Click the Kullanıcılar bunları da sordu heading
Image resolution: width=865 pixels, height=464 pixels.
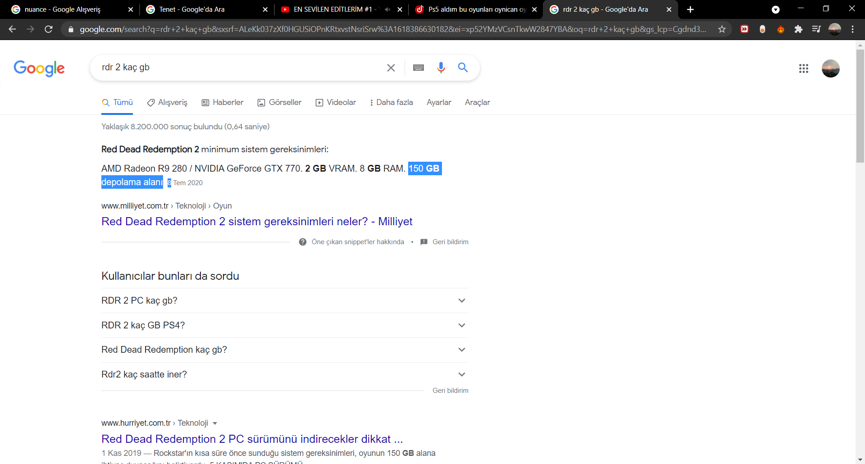[x=170, y=276]
